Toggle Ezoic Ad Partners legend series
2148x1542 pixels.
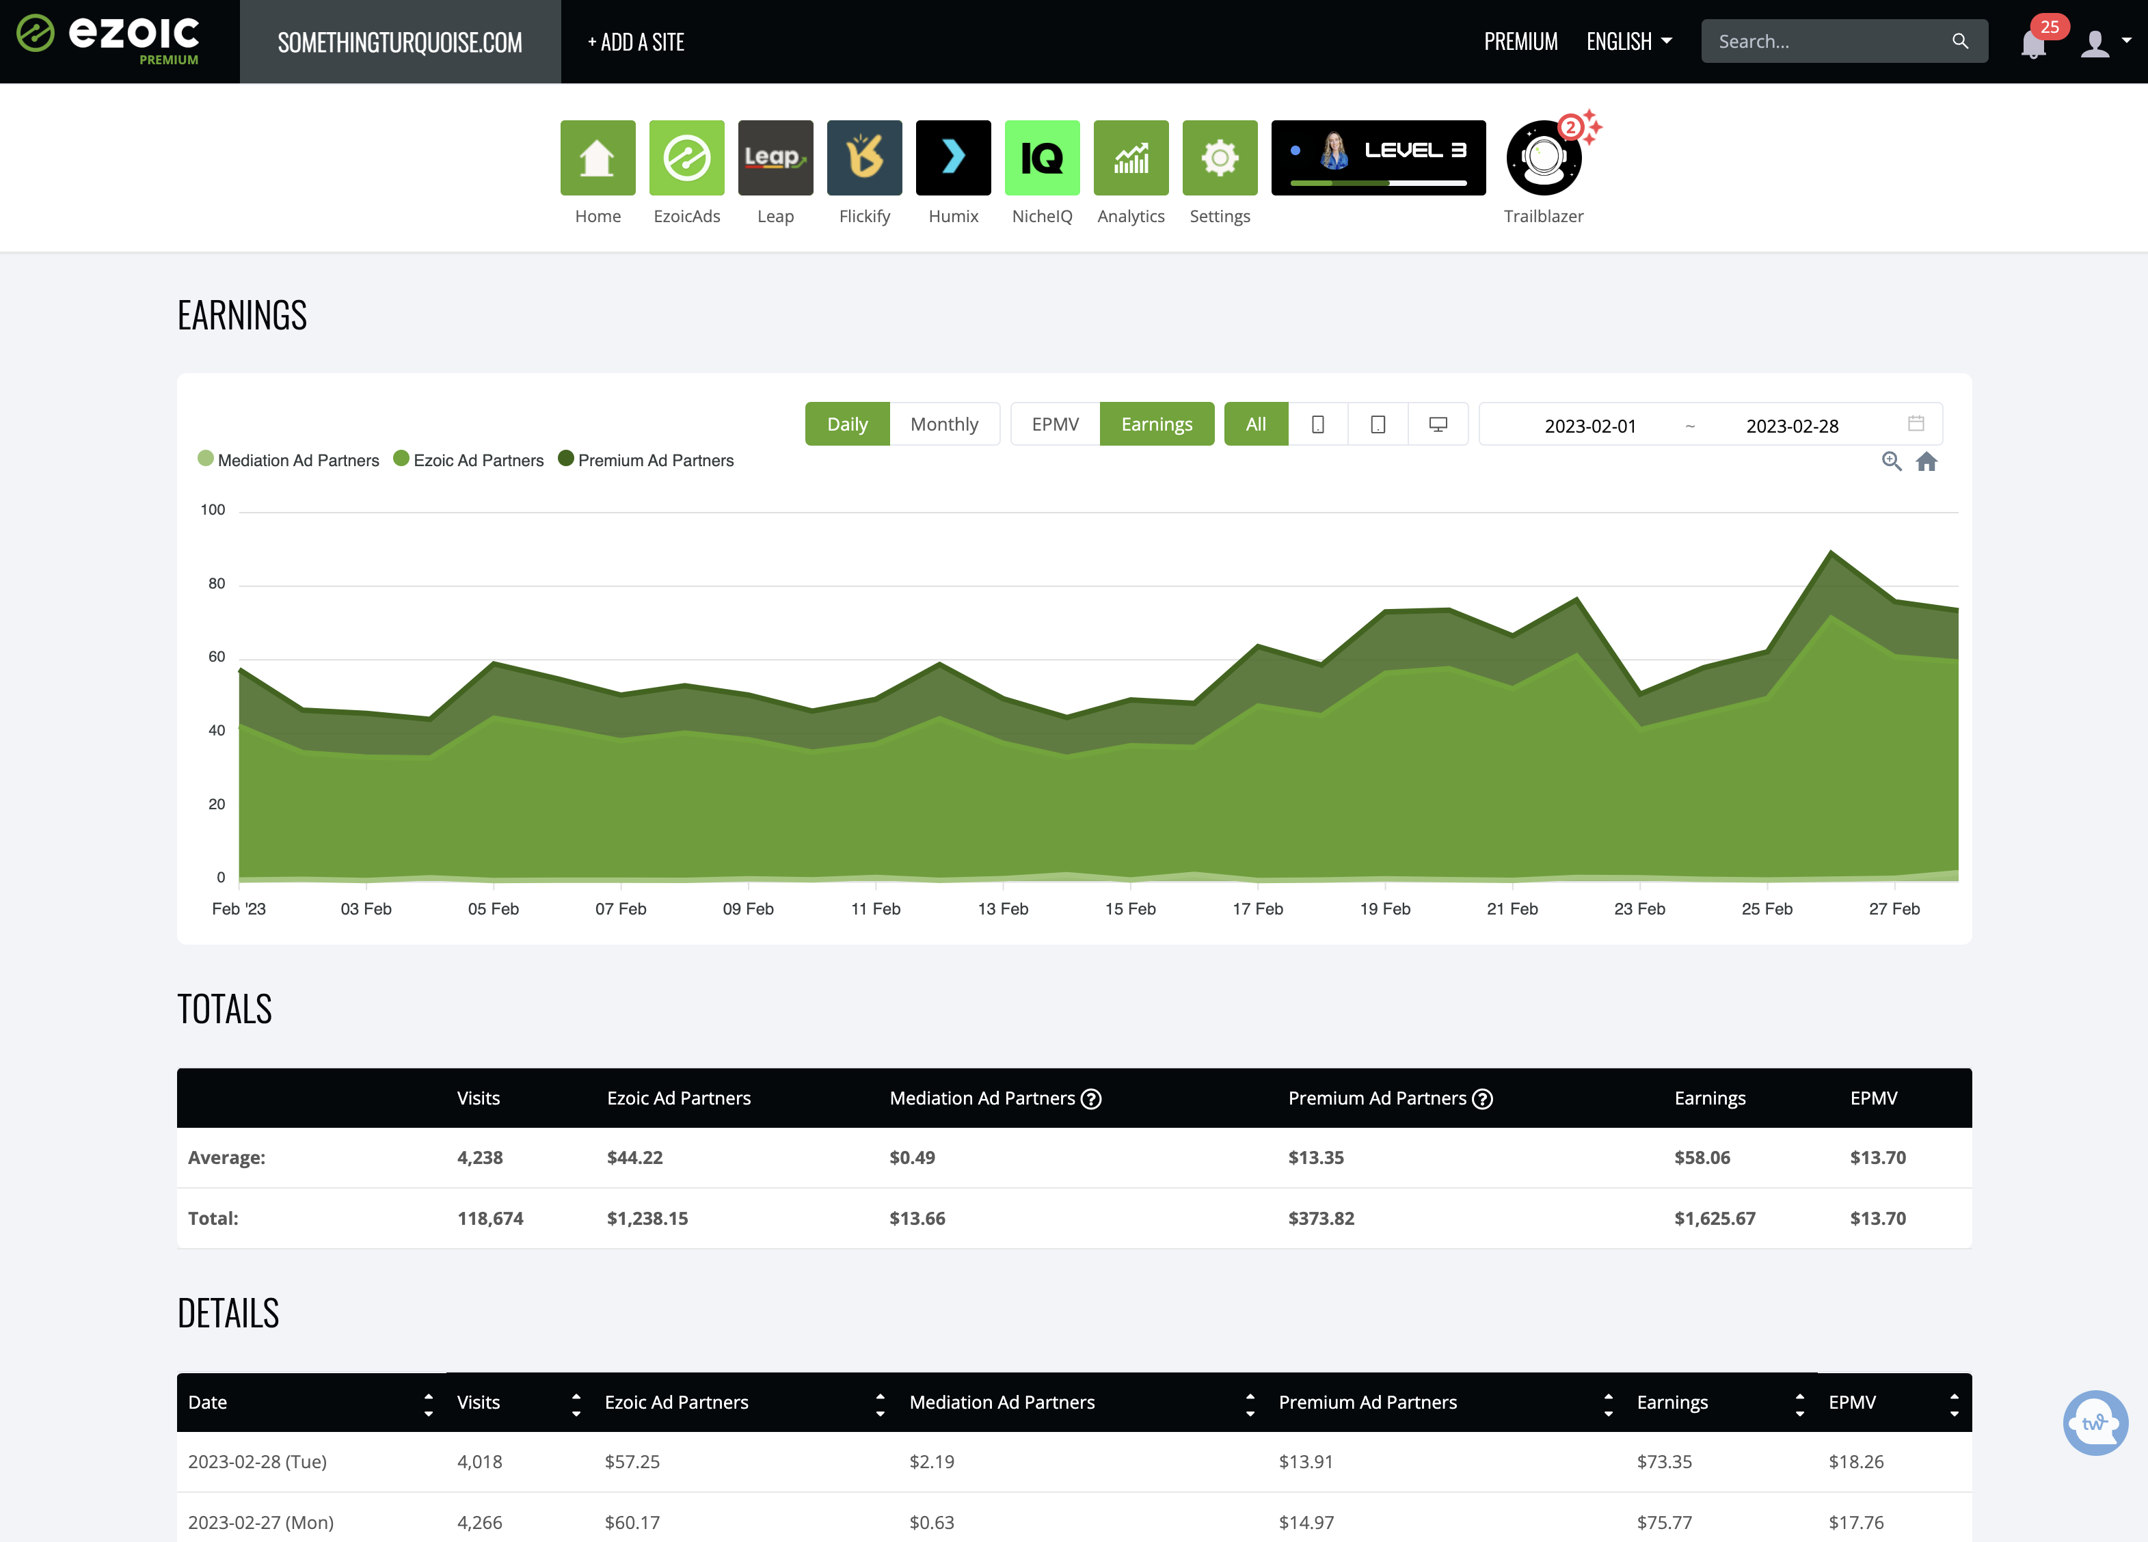(x=468, y=460)
